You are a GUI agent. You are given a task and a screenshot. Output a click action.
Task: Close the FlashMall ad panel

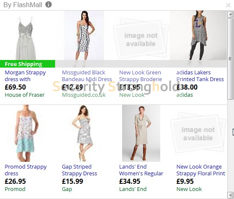click(x=228, y=5)
